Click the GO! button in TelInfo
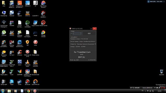166x93 pixels. 89,33
